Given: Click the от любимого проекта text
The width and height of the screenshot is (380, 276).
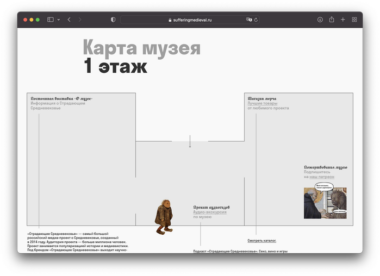Looking at the screenshot, I should click(268, 108).
